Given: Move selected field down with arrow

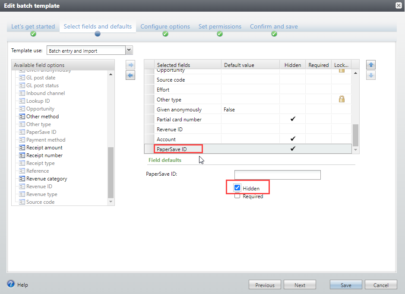Looking at the screenshot, I should (370, 76).
